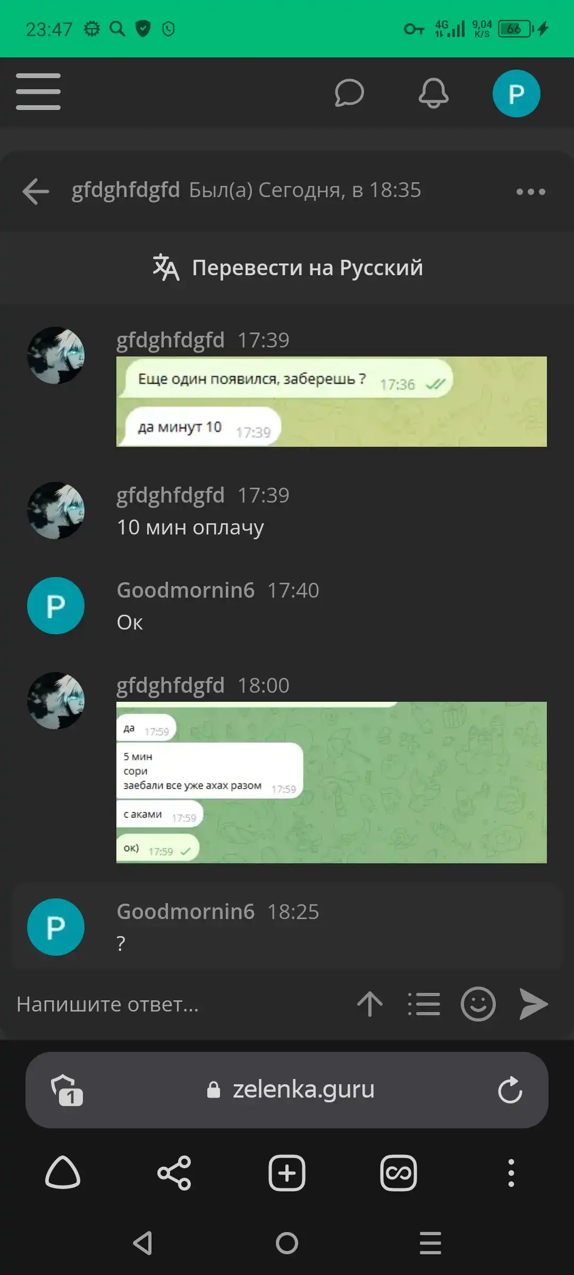Click the zelenka.guru address bar

pos(290,1090)
